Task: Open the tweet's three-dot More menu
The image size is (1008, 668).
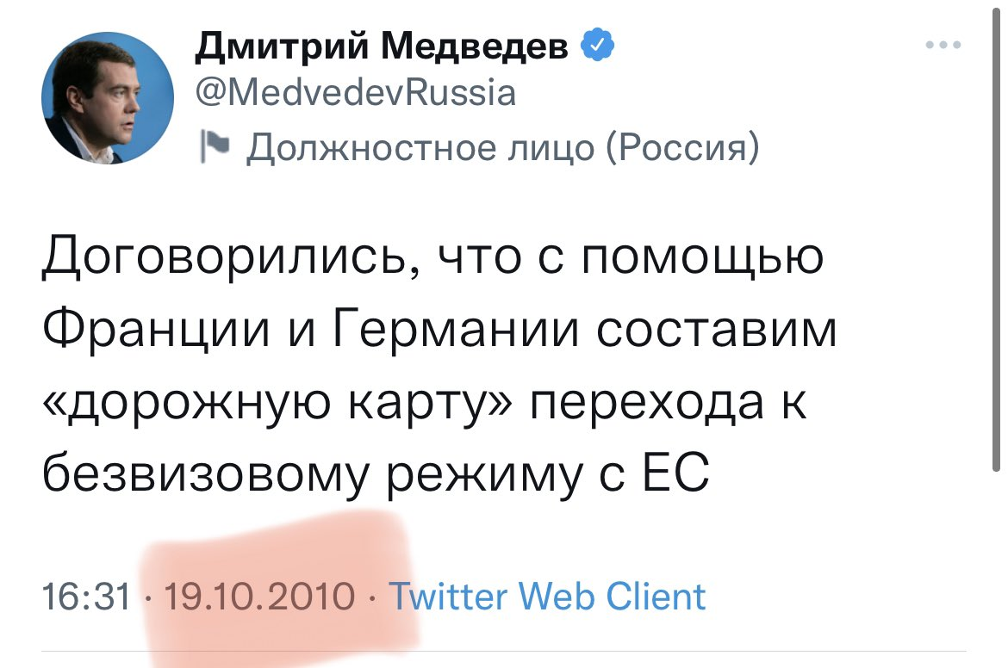Action: (x=943, y=45)
